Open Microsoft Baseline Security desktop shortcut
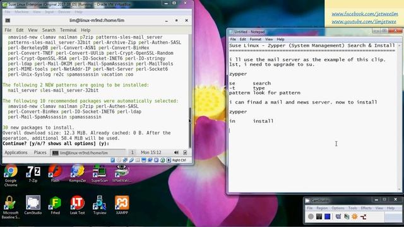Image resolution: width=404 pixels, height=227 pixels. point(10,207)
